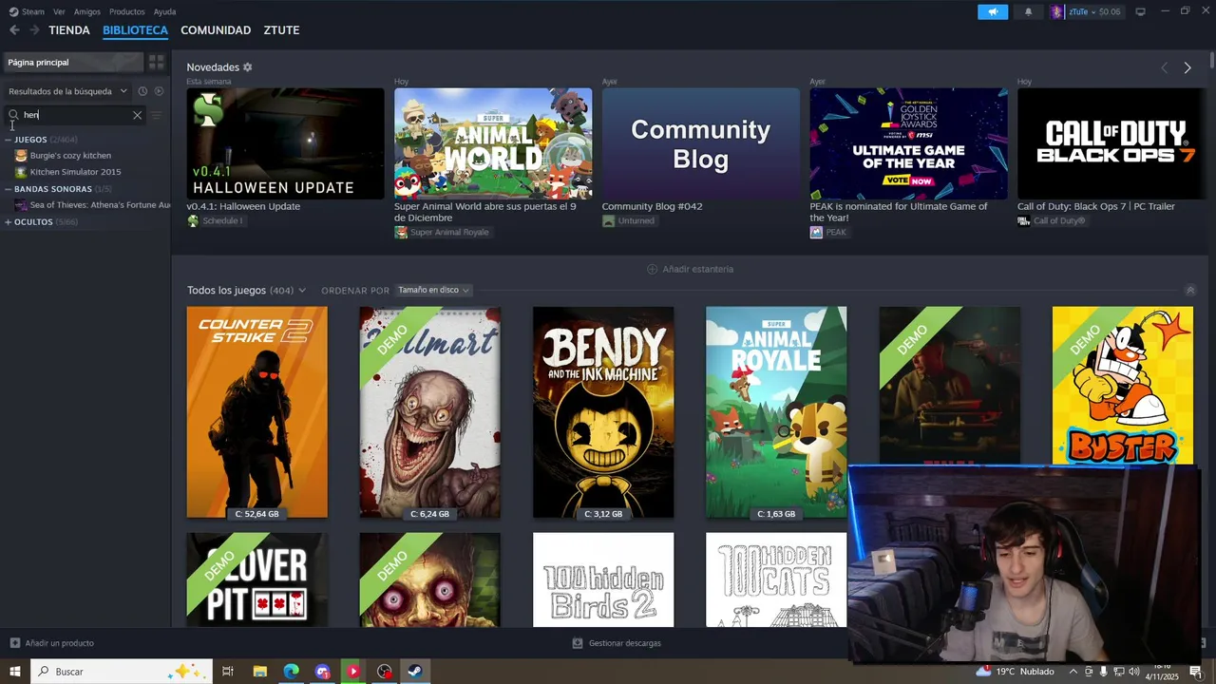Go forward with the right navigation arrow
1216x684 pixels.
pos(34,30)
